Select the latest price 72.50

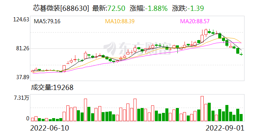point(116,8)
